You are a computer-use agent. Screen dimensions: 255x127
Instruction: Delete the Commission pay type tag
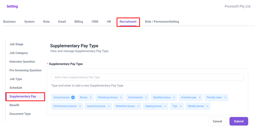(x=146, y=98)
